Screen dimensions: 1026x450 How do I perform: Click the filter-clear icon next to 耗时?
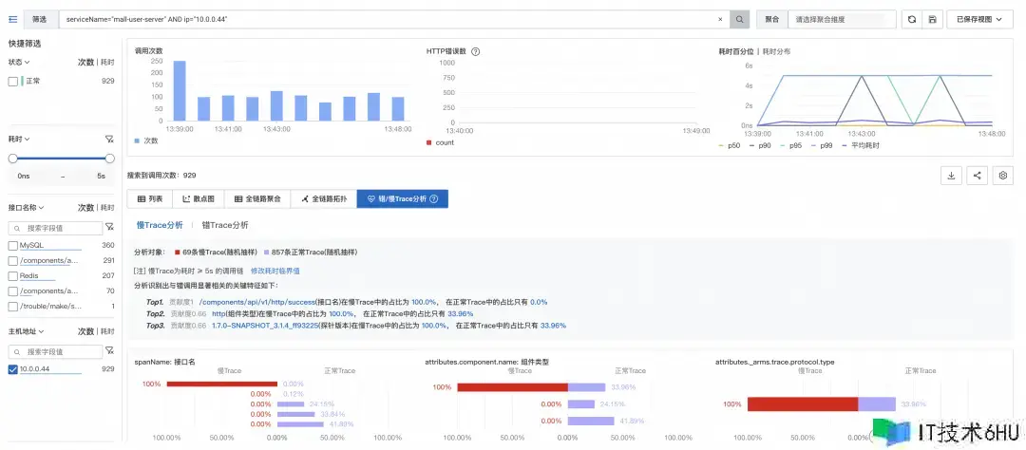point(109,139)
